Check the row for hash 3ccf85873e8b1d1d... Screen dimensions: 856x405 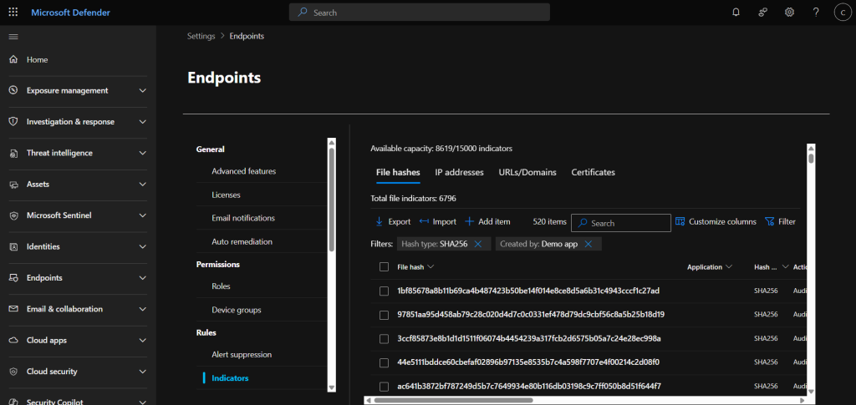click(384, 339)
